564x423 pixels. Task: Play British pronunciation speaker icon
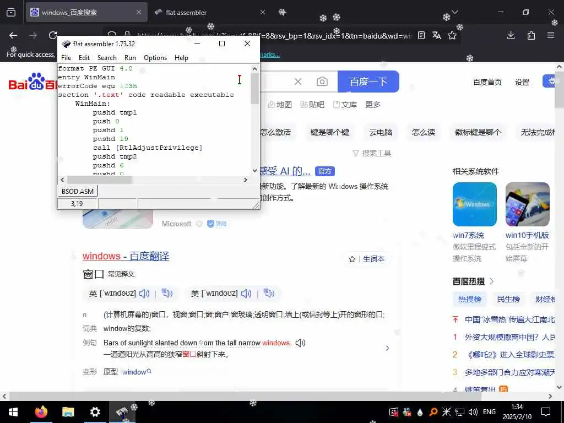(144, 294)
